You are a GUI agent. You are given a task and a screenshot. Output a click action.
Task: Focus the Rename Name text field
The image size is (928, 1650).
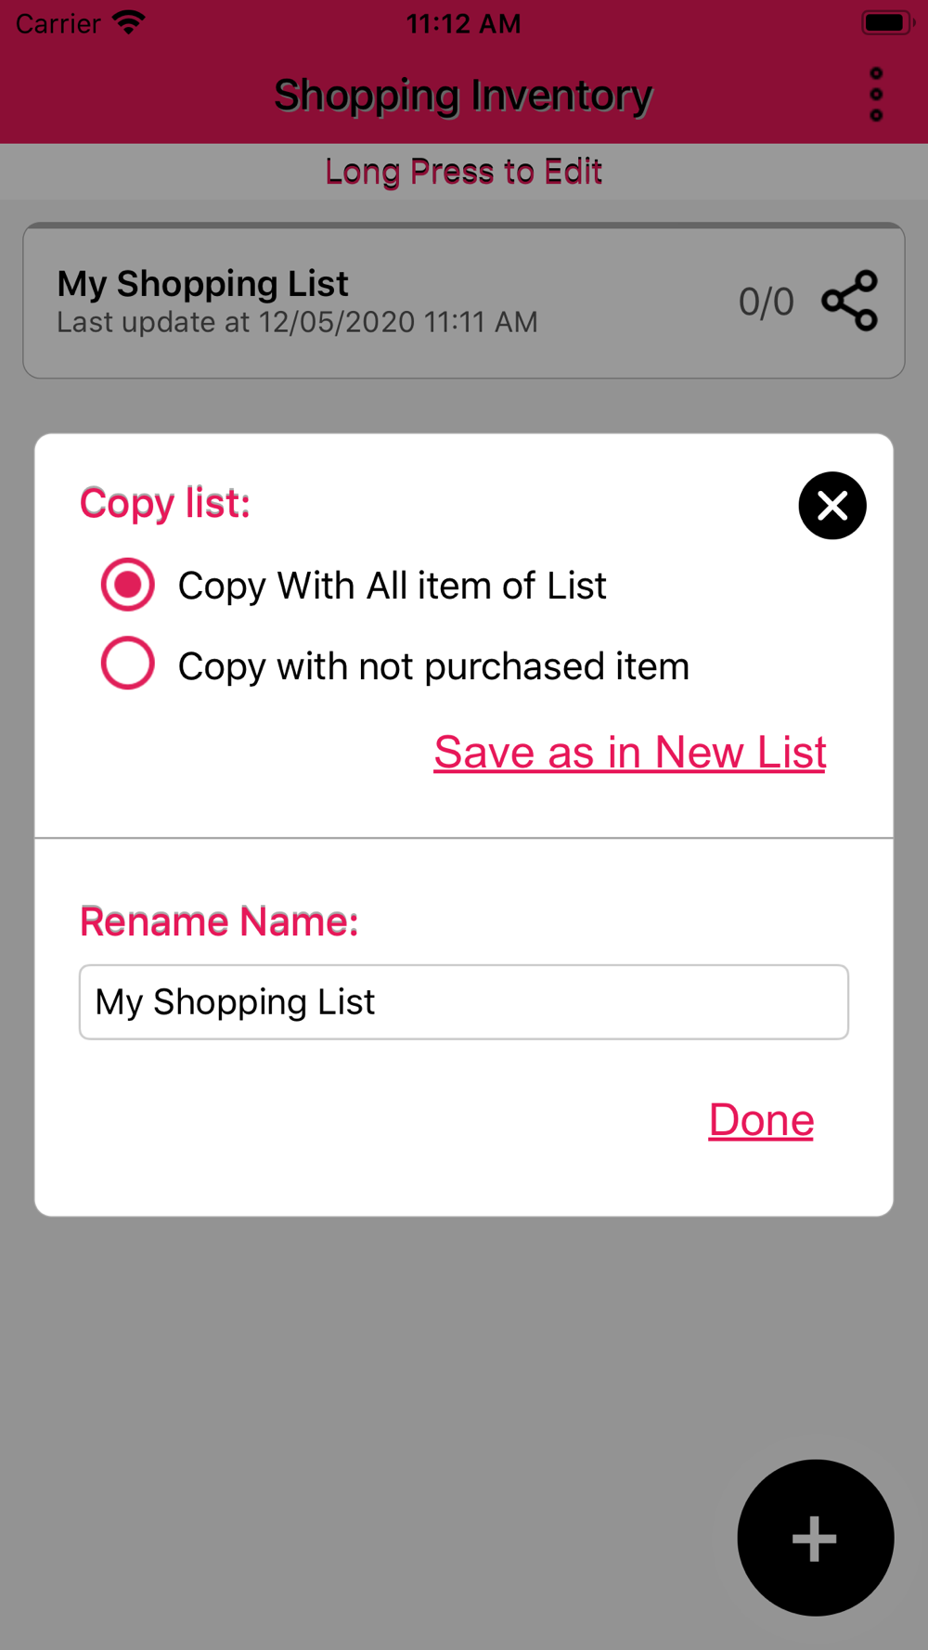464,1002
